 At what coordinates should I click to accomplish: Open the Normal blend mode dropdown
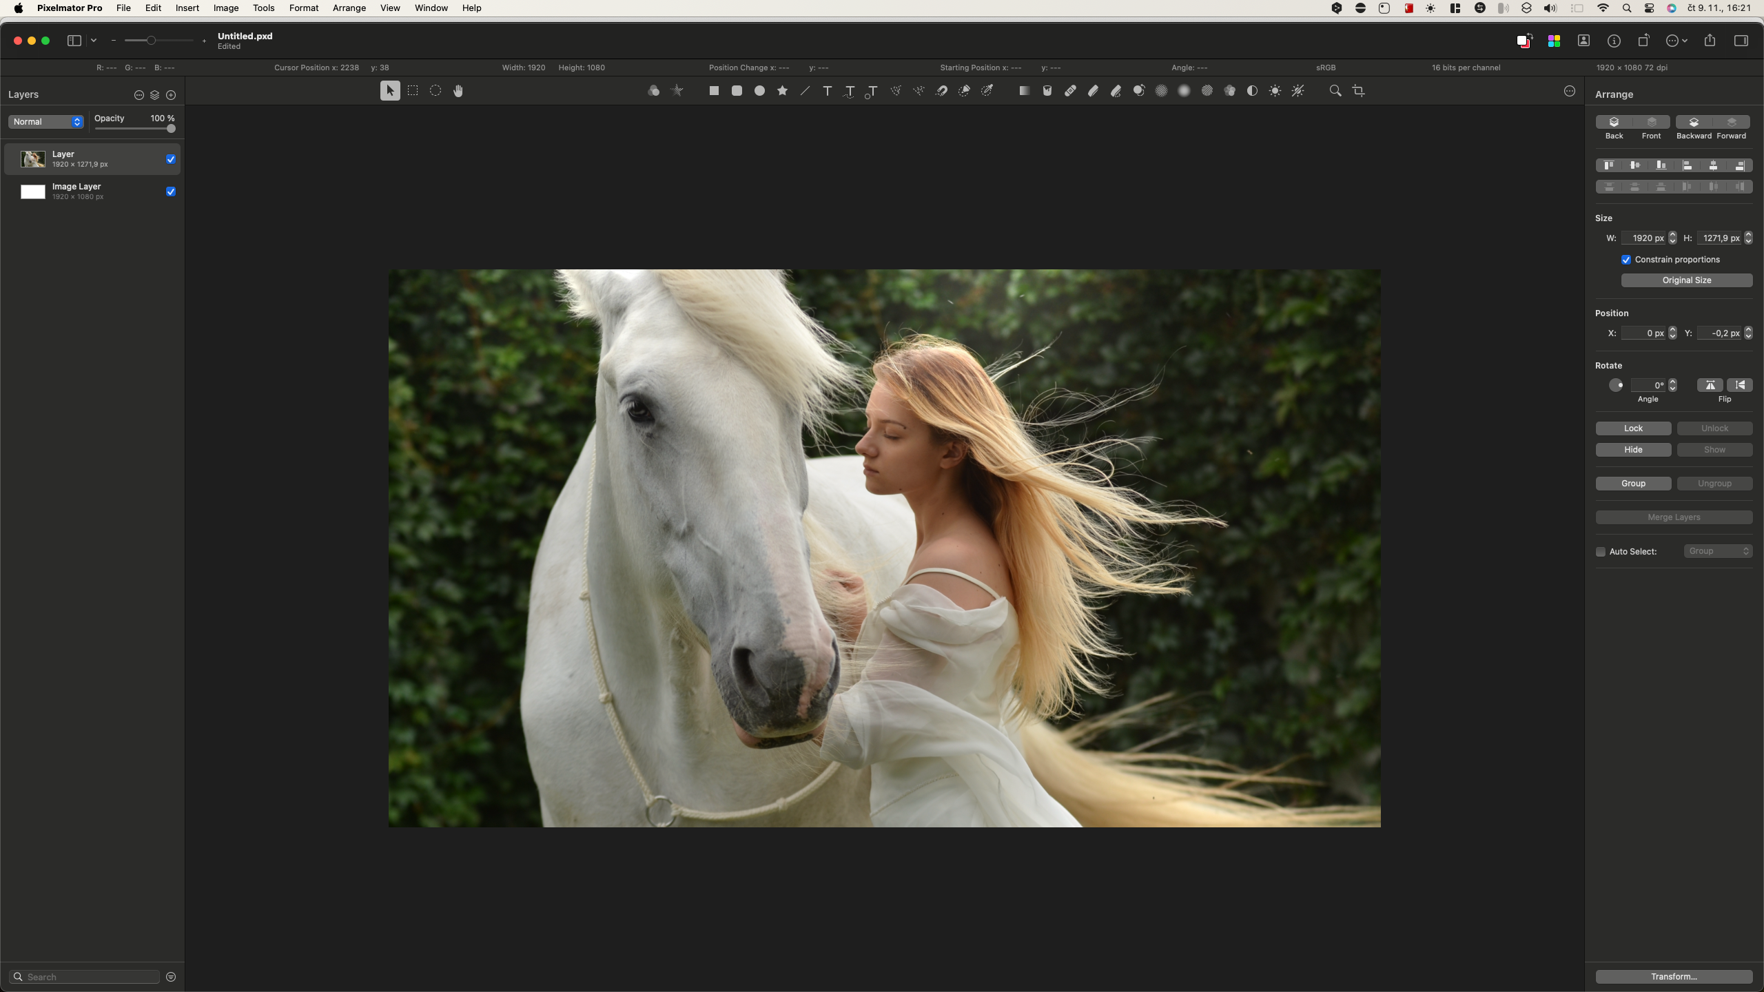click(x=46, y=122)
